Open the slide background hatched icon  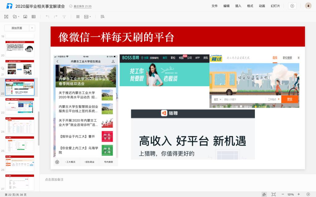(x=78, y=17)
